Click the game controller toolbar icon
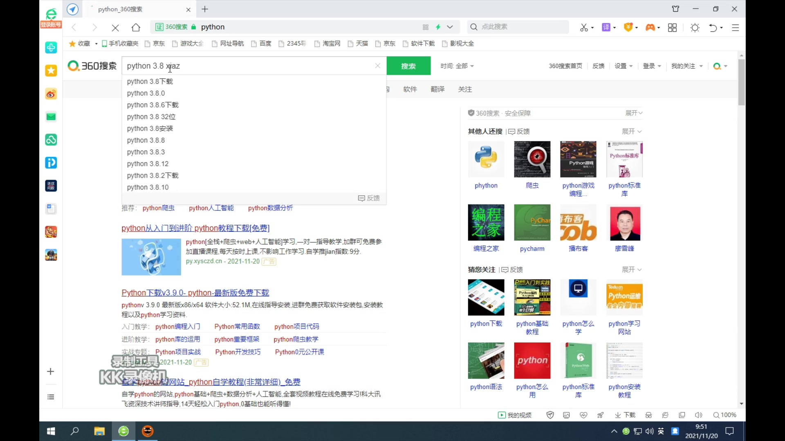785x441 pixels. point(650,27)
